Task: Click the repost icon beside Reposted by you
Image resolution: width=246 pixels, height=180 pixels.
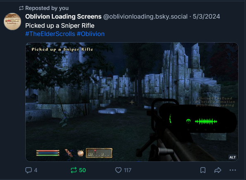Action: [x=21, y=8]
